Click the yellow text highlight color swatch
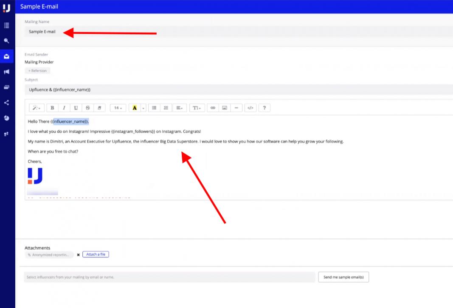 (135, 108)
